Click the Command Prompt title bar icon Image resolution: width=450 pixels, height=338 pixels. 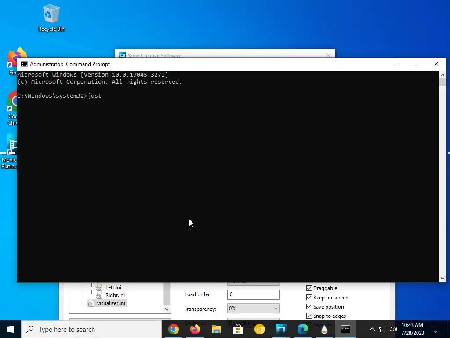click(x=24, y=64)
